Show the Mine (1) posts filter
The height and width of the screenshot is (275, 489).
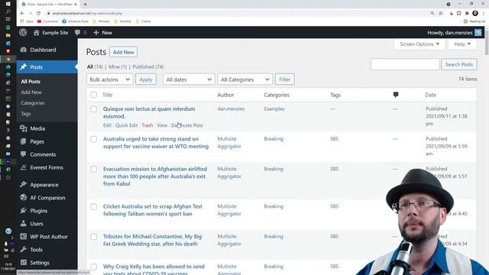118,66
